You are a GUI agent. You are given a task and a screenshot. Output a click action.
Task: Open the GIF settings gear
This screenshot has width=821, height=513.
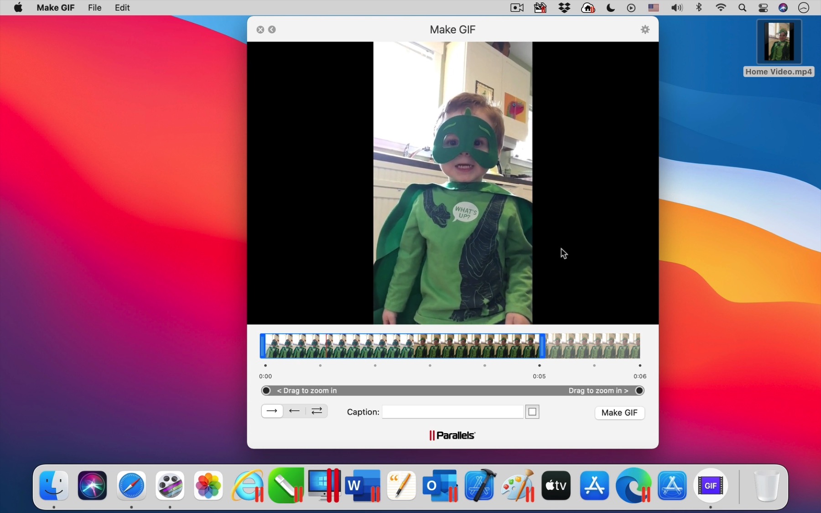pyautogui.click(x=645, y=29)
